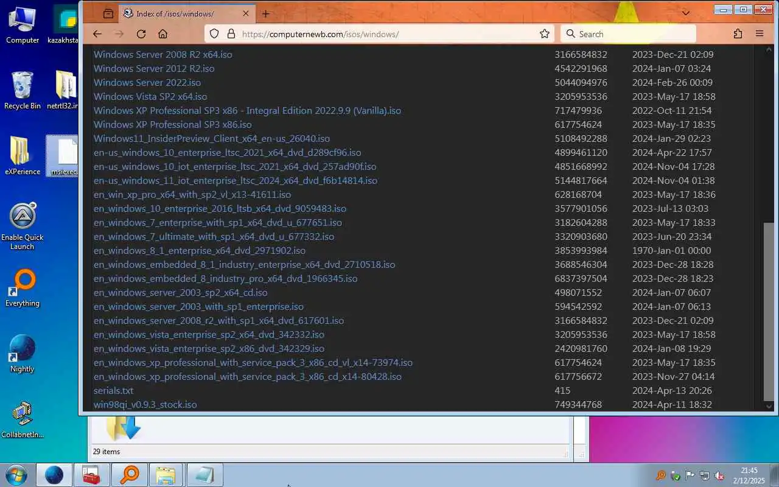Download Windows11_InsiderPreview_Client_x64_en-us_26040.iso

pos(212,138)
